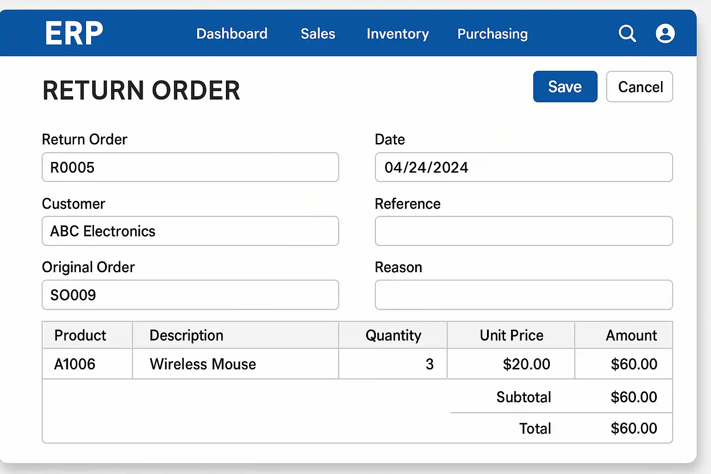
Task: Open the Dashboard menu
Action: (232, 34)
